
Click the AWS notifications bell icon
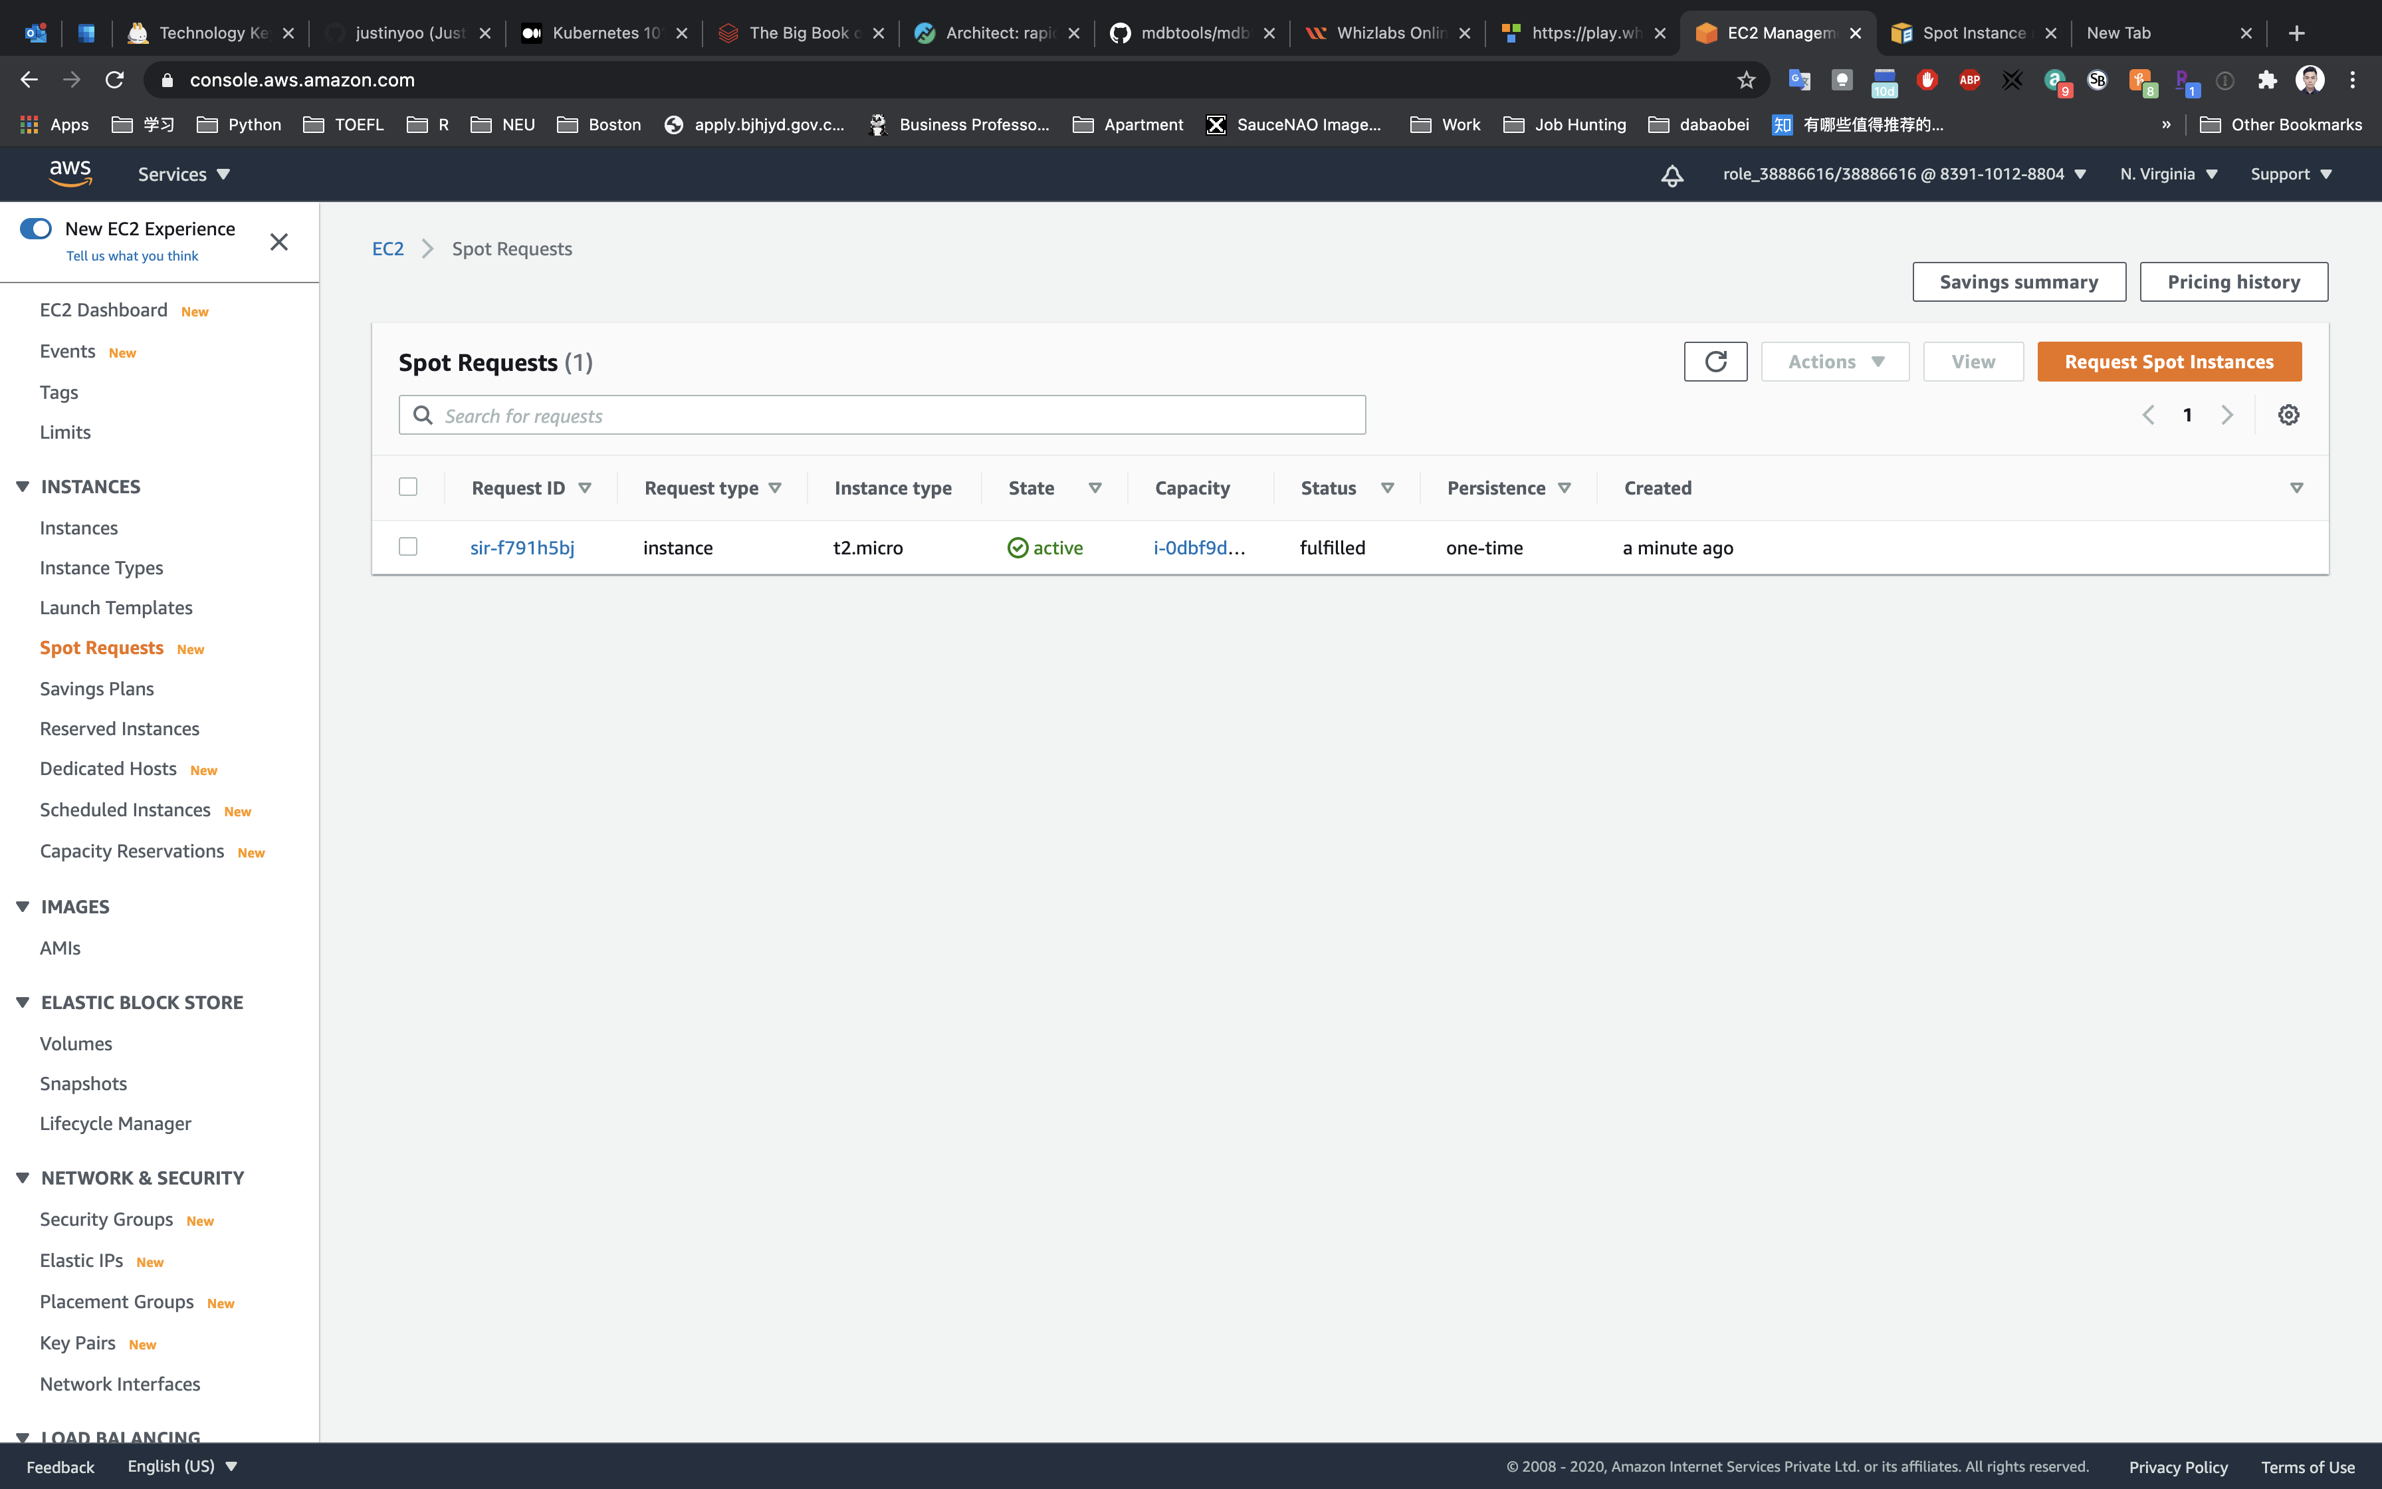pyautogui.click(x=1672, y=175)
